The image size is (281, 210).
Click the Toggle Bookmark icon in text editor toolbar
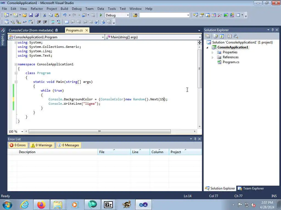click(x=66, y=22)
